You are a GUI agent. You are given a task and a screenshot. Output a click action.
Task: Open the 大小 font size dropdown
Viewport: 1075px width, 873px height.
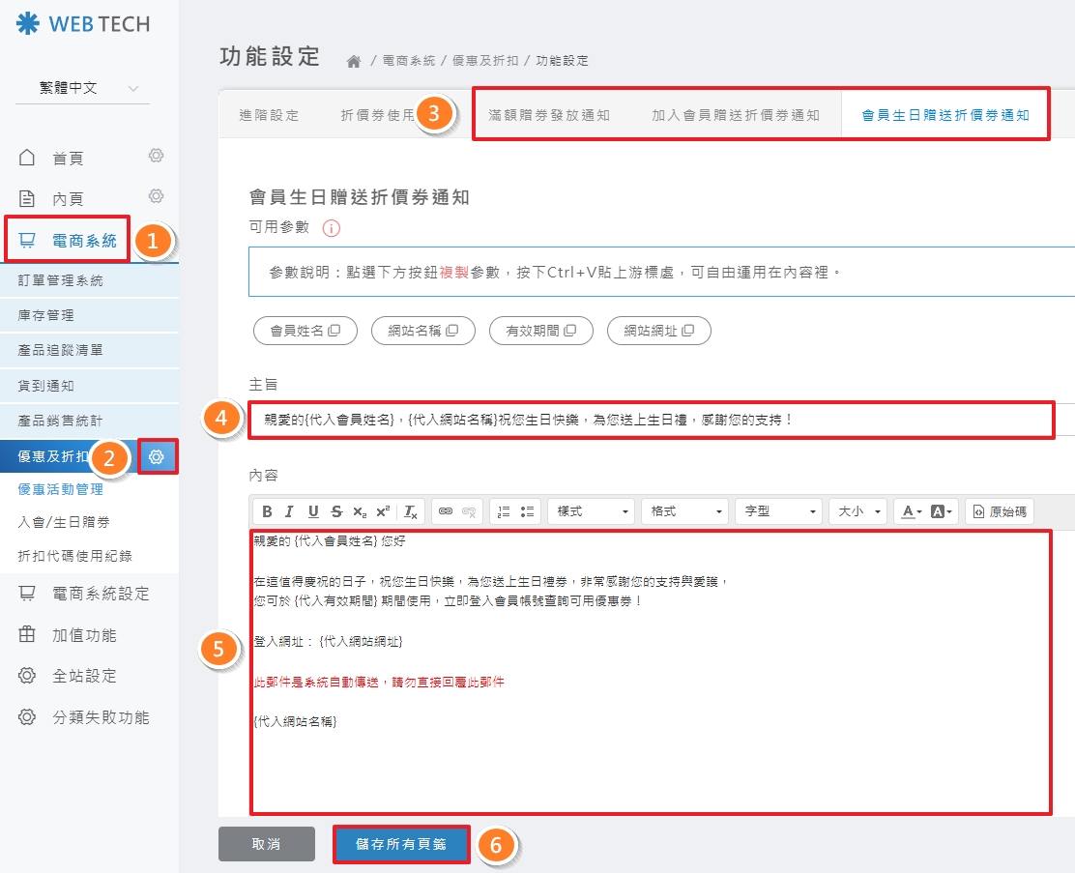pos(857,511)
